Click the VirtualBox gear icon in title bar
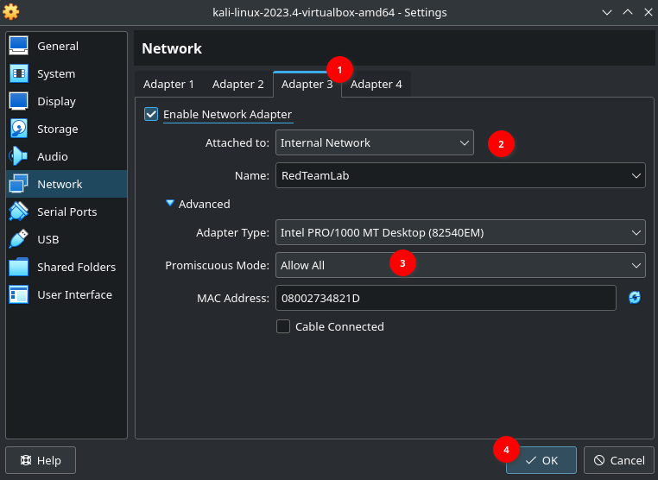Screen dimensions: 658x480 (x=11, y=12)
